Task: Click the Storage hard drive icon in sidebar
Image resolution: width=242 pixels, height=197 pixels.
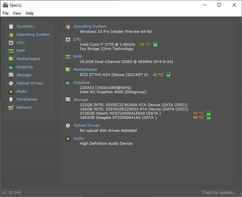Action: pyautogui.click(x=11, y=75)
